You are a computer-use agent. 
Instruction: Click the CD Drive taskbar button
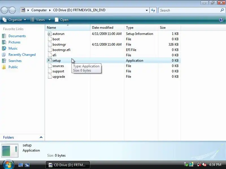pos(68,165)
